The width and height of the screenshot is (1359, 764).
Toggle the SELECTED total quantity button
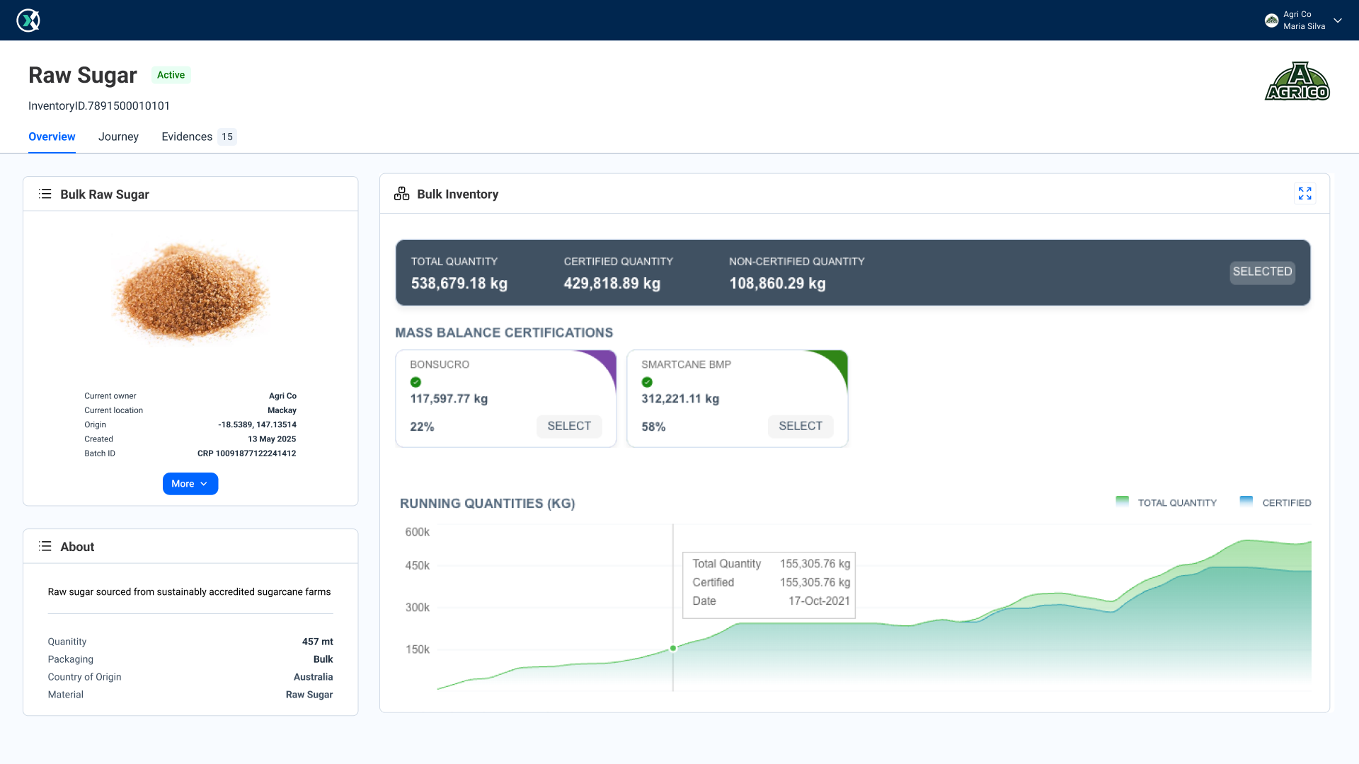1262,272
